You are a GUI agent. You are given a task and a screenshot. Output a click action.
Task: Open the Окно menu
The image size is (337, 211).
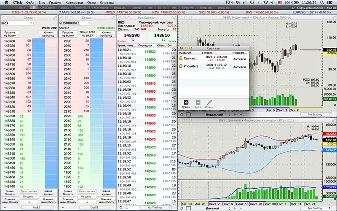click(x=91, y=3)
